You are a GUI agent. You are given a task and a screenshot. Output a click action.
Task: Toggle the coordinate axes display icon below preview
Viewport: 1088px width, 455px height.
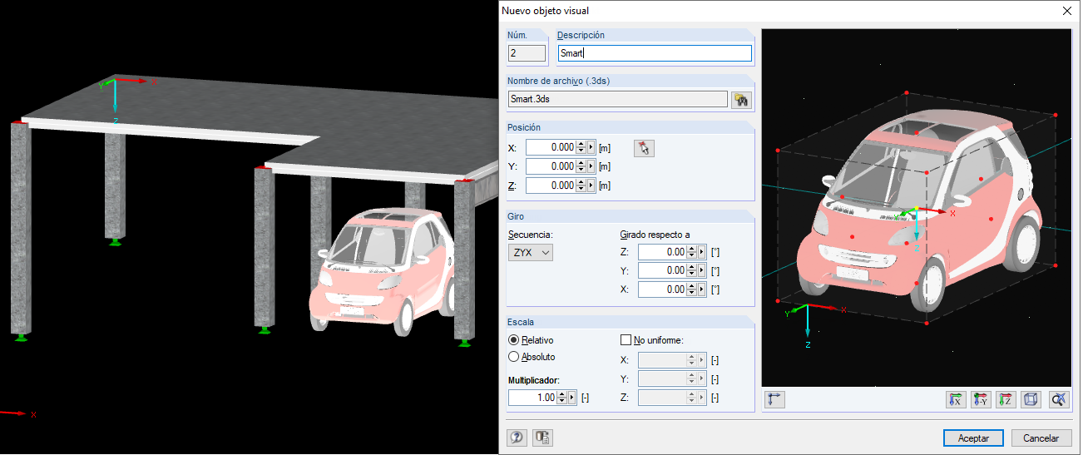coord(775,399)
